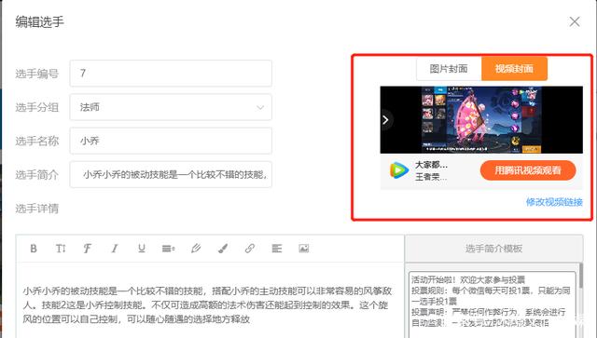Click the 选手编号 input field with 7
Screen dimensions: 597x338
[x=171, y=73]
